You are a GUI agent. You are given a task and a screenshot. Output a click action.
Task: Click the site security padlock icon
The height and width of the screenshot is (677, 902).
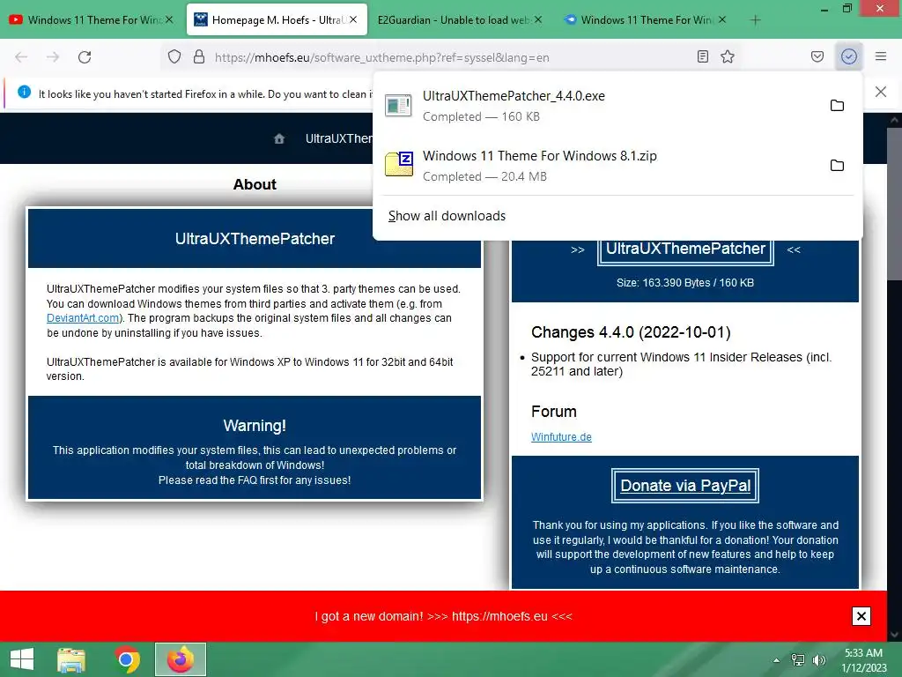tap(199, 56)
